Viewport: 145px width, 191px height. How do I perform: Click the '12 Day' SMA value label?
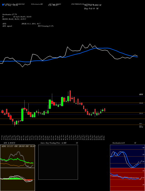[11, 5]
